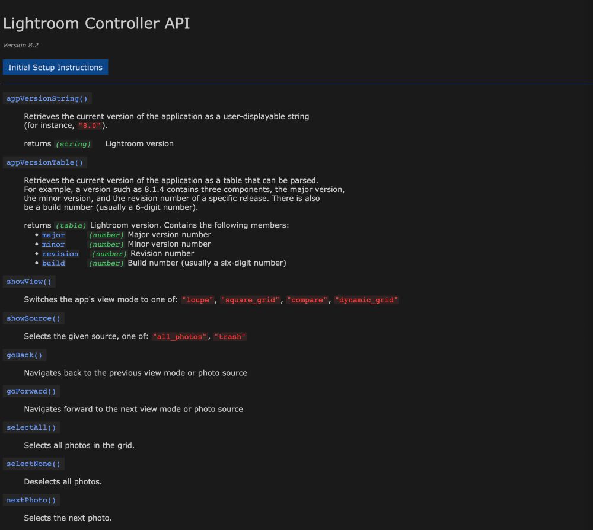Screen dimensions: 593x530
Task: Click the "For example, a version such as 8.1.4" line
Action: coord(184,189)
